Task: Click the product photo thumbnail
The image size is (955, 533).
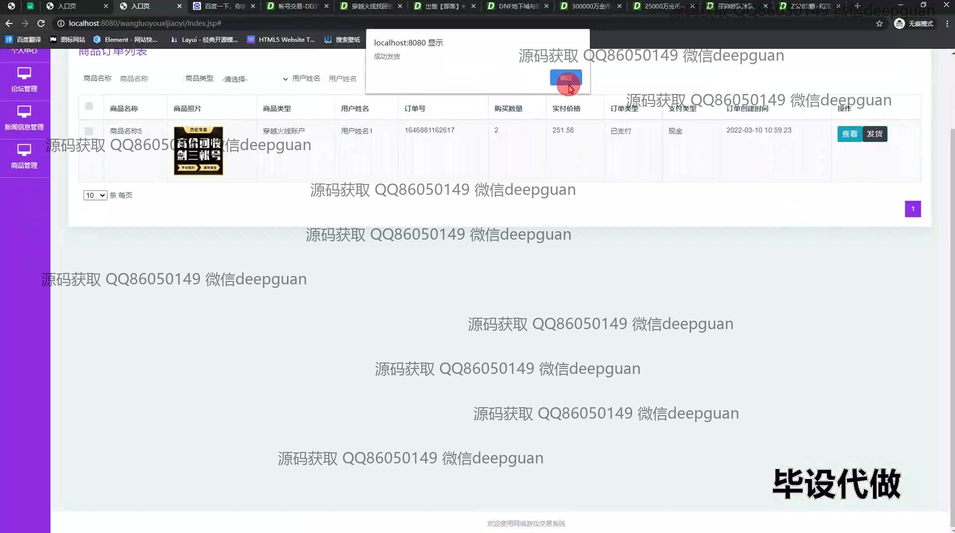Action: tap(198, 151)
